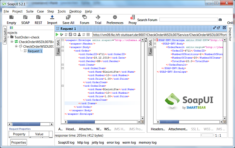Open the Project menu
The height and width of the screenshot is (148, 235).
(x=17, y=11)
